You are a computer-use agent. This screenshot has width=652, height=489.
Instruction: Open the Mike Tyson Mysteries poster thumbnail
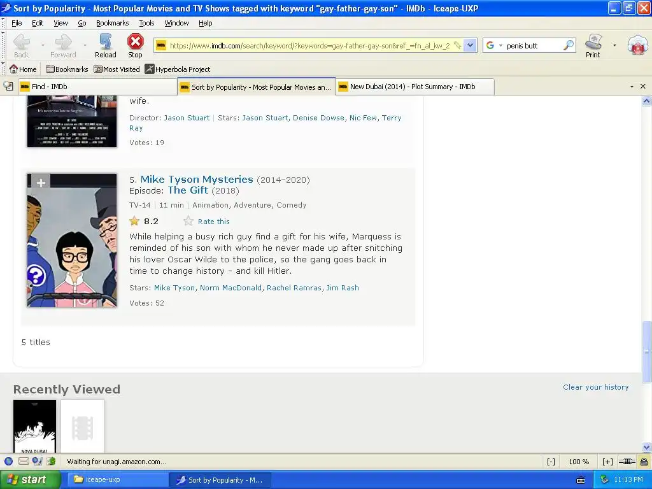click(x=72, y=240)
